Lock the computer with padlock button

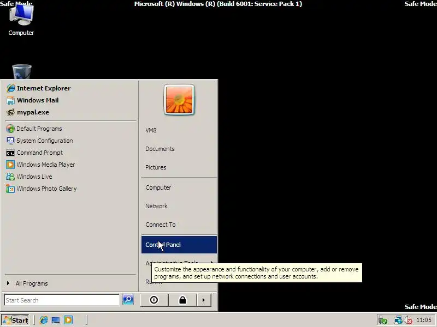coord(182,300)
